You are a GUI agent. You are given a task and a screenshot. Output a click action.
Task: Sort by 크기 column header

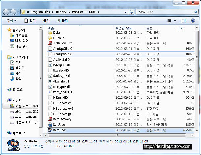pyautogui.click(x=180, y=28)
